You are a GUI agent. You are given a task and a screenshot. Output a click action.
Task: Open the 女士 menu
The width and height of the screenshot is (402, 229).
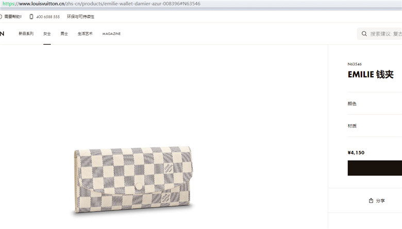coord(47,34)
